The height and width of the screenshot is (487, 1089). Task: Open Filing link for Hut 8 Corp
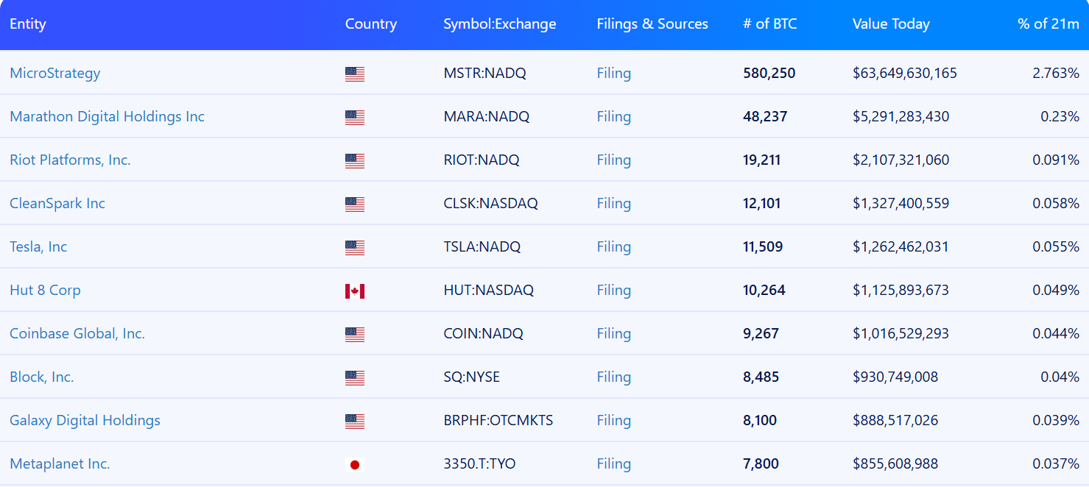click(613, 290)
